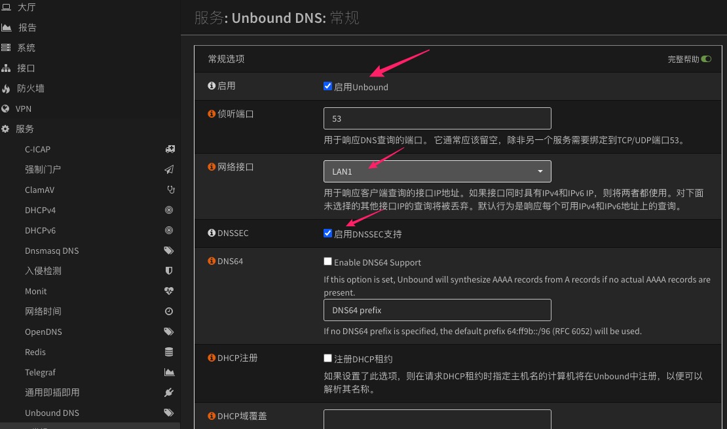Click the clock icon next to 网络时间
The height and width of the screenshot is (429, 727).
coord(169,311)
